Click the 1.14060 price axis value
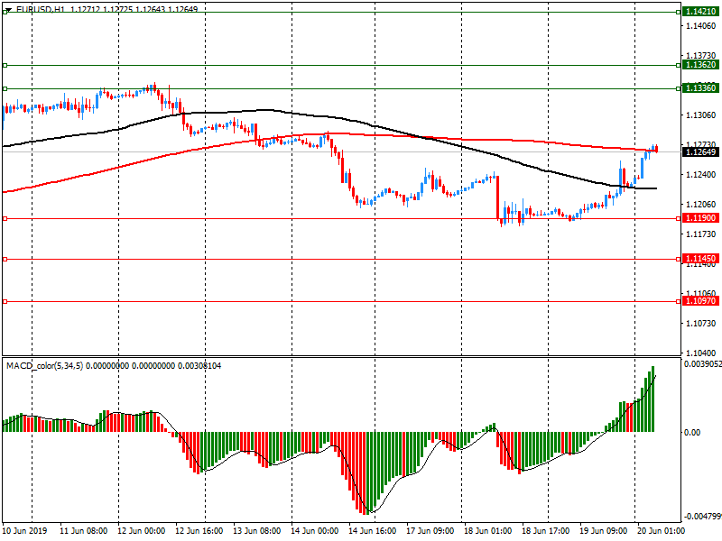 pos(701,26)
